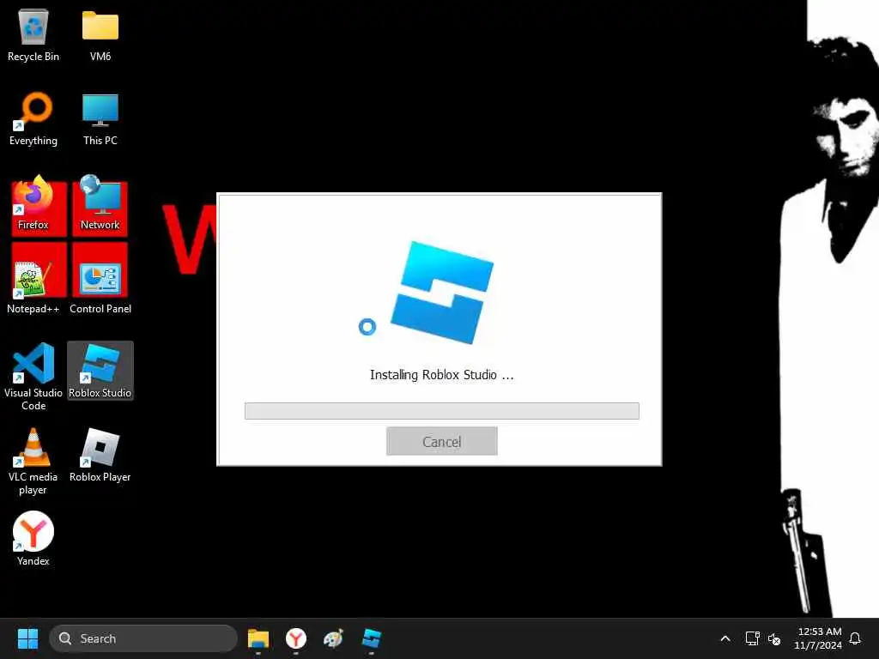Click the Roblox Studio logo in installer
The width and height of the screenshot is (879, 659).
pyautogui.click(x=442, y=292)
